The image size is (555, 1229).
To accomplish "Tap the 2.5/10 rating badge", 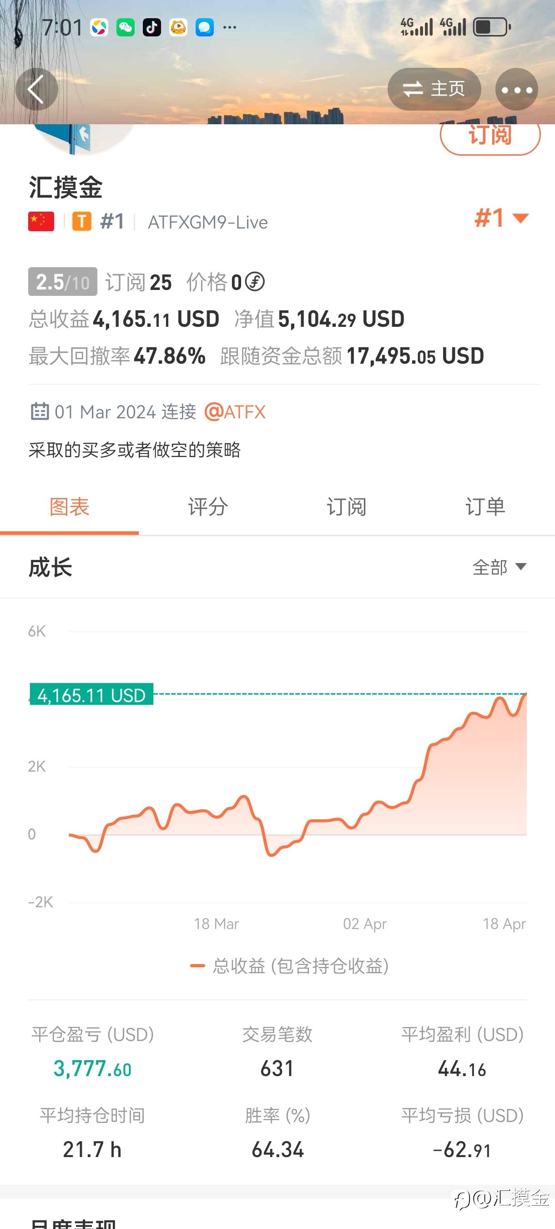I will tap(62, 282).
